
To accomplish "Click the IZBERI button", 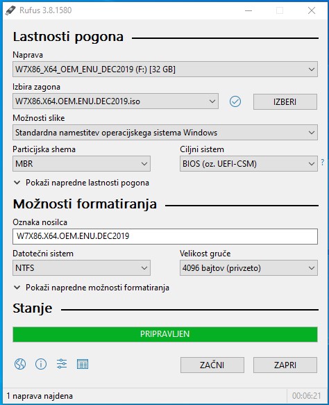I will (x=285, y=101).
